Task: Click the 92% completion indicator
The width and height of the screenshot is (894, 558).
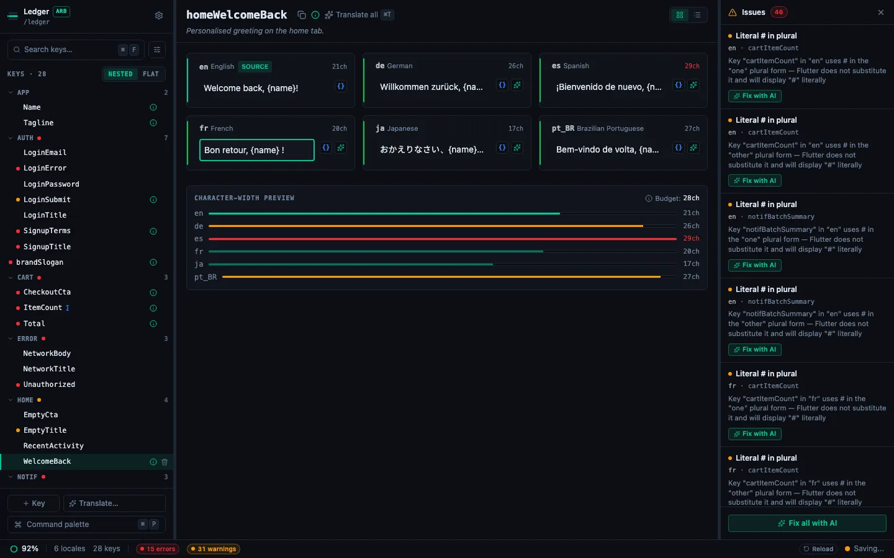Action: click(x=24, y=549)
